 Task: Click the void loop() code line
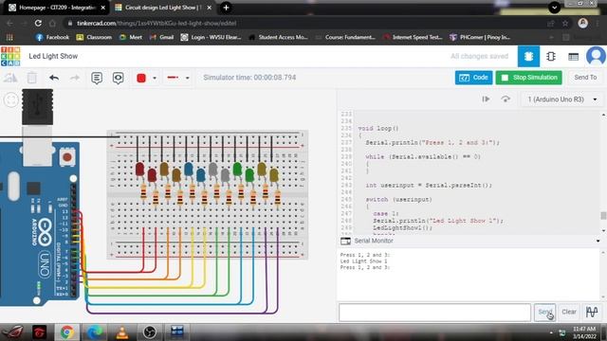[x=378, y=129]
